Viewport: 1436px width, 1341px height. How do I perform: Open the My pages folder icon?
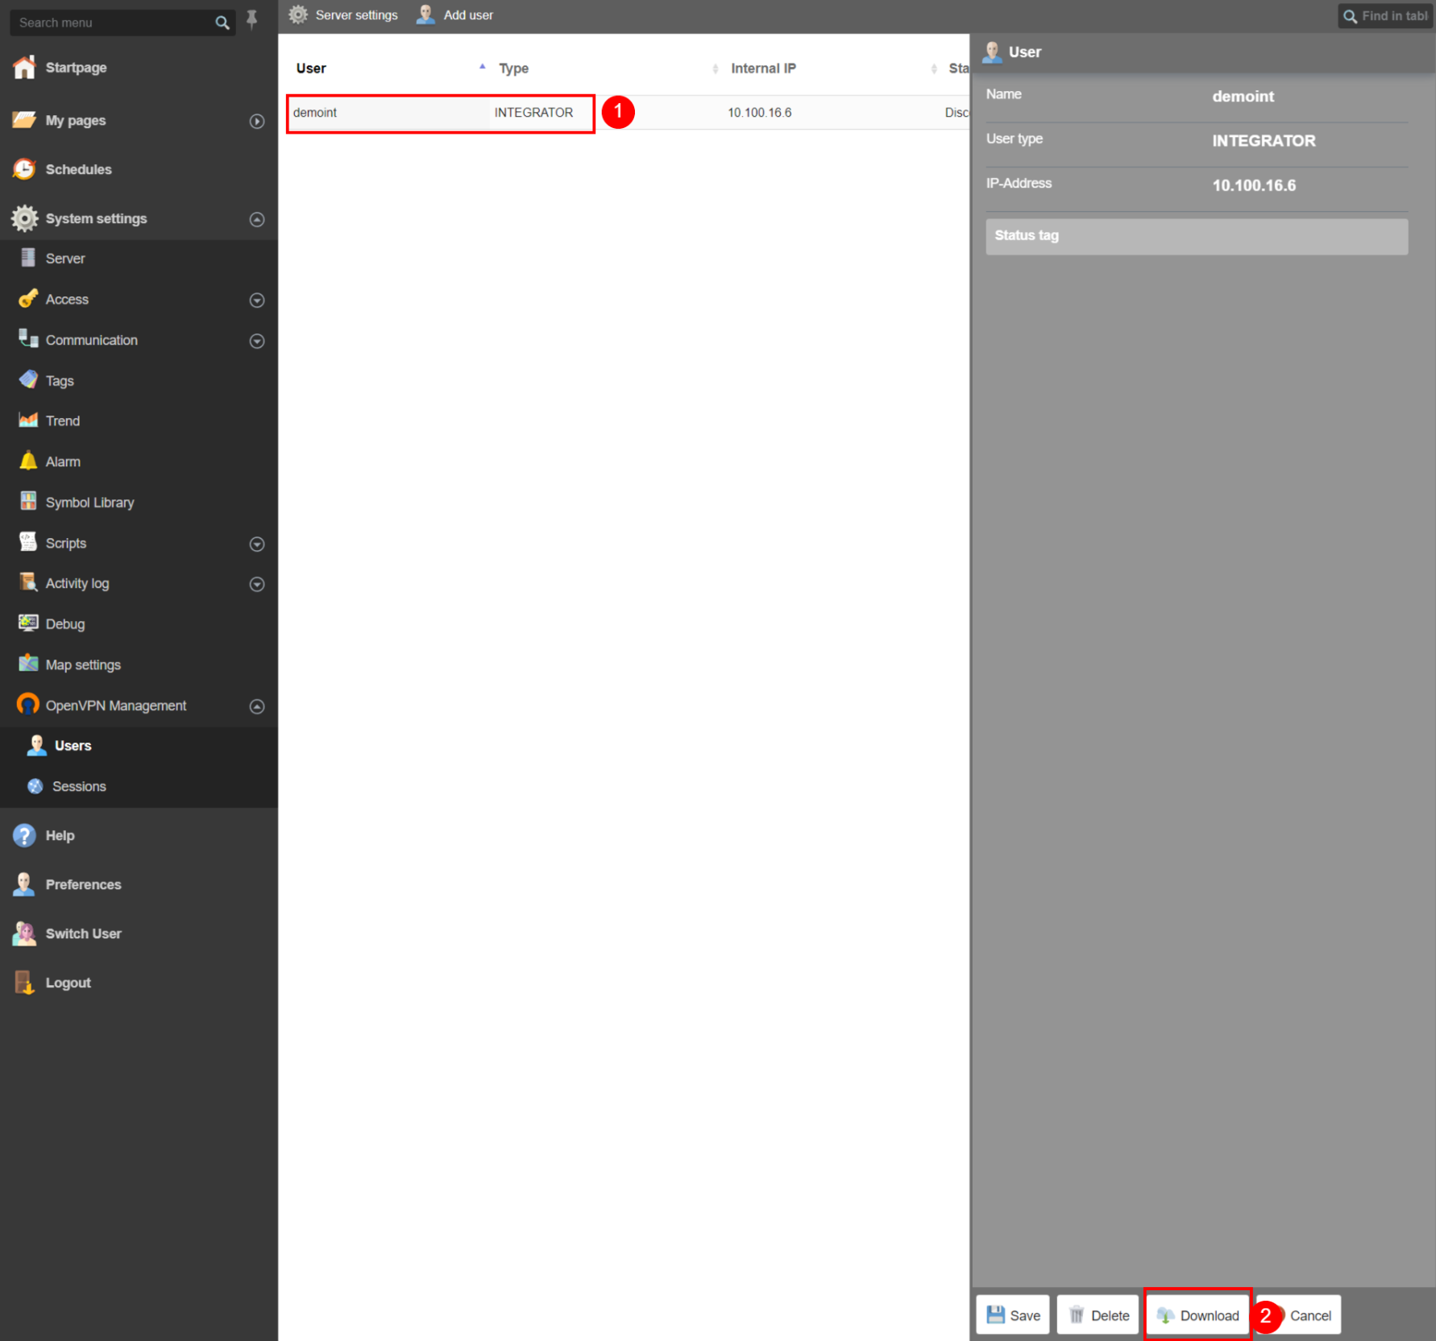(24, 120)
